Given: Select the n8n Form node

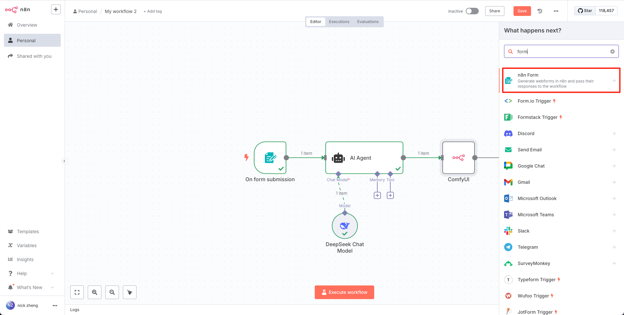Looking at the screenshot, I should pos(561,80).
